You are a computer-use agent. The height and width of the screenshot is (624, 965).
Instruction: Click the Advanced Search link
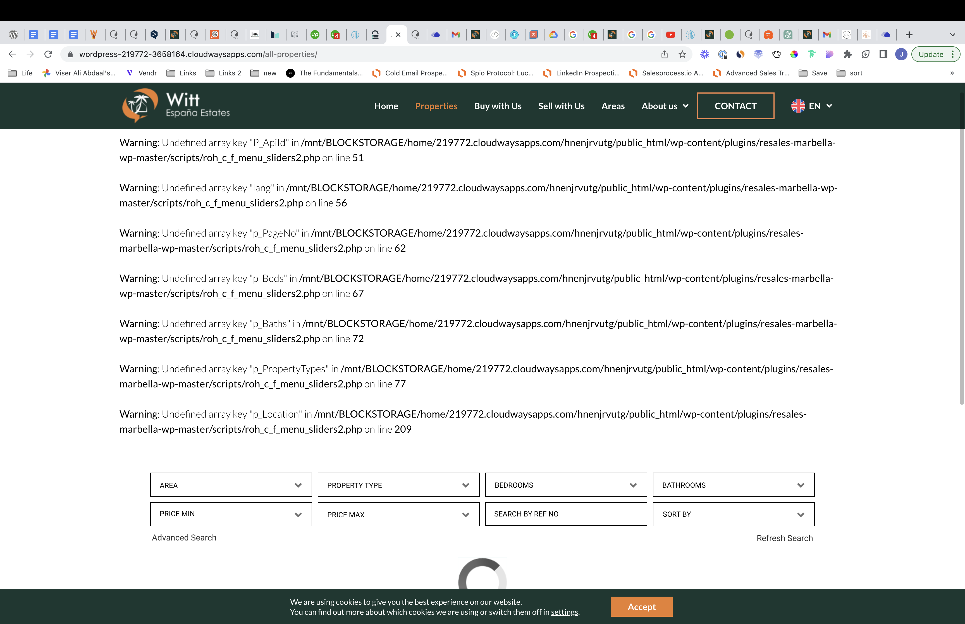coord(184,538)
